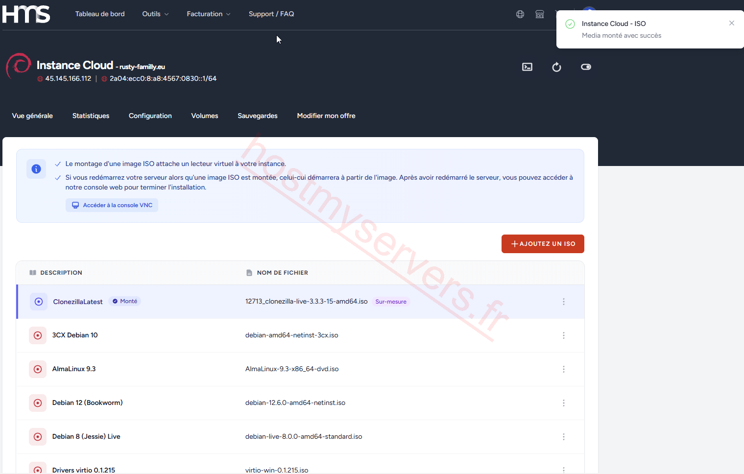
Task: Close the Instance Cloud - ISO notification
Action: coord(732,23)
